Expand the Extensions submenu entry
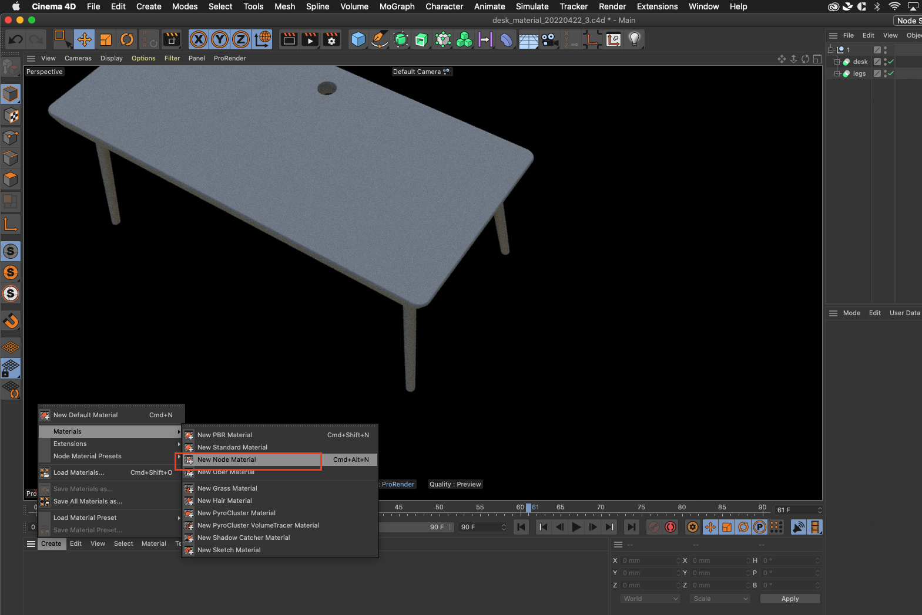 pyautogui.click(x=111, y=444)
